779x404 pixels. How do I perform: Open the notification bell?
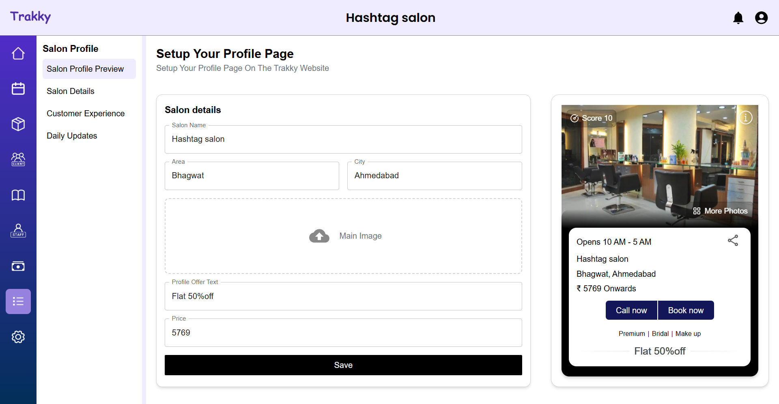738,18
